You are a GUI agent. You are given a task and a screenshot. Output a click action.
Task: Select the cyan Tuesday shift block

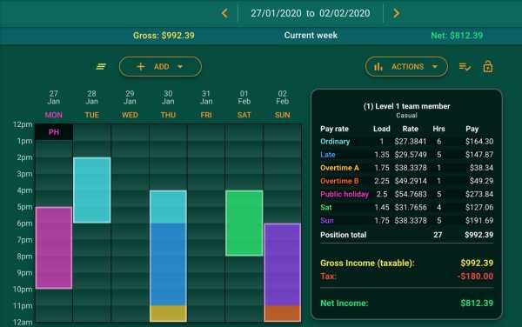point(92,190)
